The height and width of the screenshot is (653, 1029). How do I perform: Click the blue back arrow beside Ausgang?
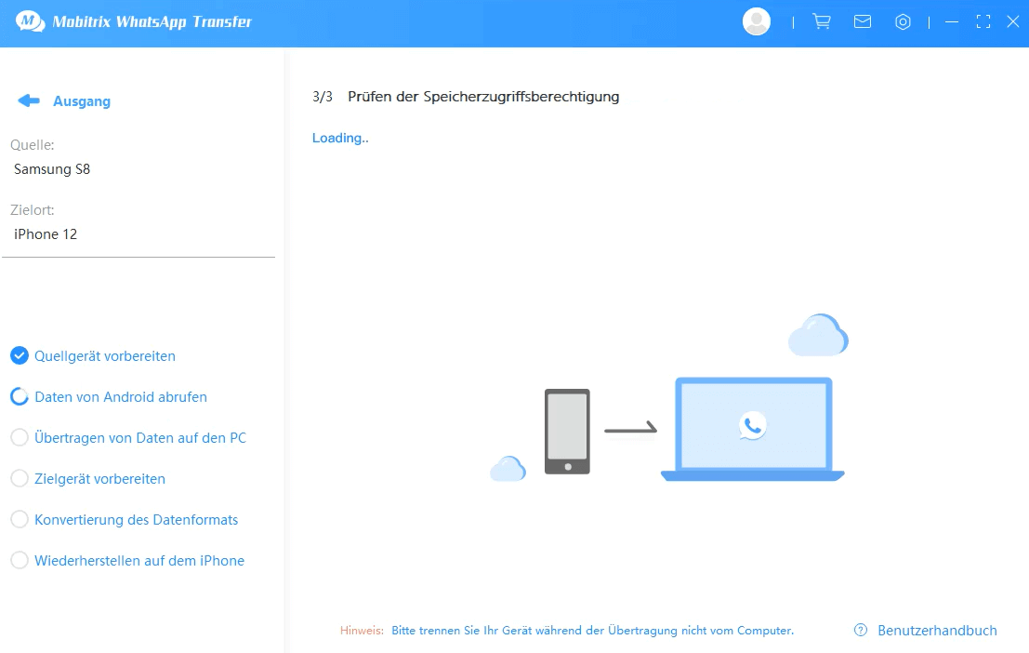28,100
